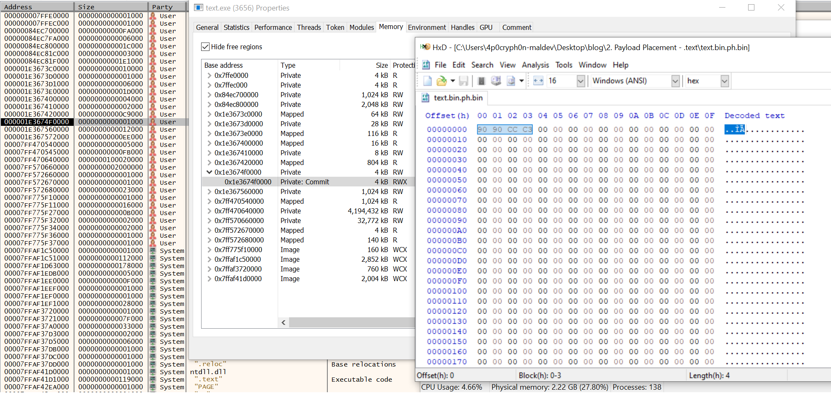Expand the 0x7ff470640000 memory region
831x404 pixels.
pos(209,211)
